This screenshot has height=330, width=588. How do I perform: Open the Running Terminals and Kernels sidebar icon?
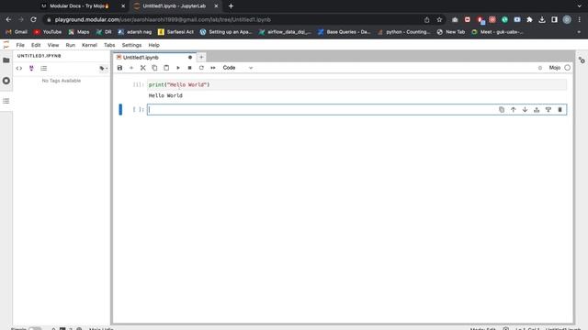(6, 81)
